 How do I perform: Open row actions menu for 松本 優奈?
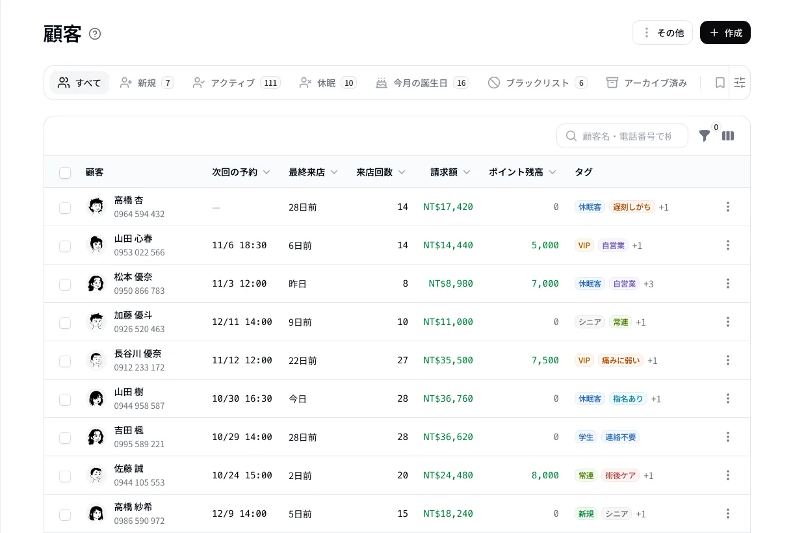tap(728, 283)
